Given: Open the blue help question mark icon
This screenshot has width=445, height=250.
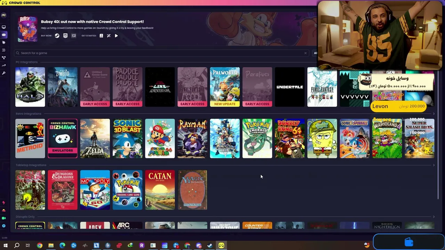Looking at the screenshot, I should pos(4,226).
